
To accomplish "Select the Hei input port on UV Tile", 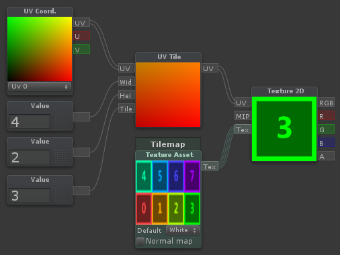I will coord(126,95).
